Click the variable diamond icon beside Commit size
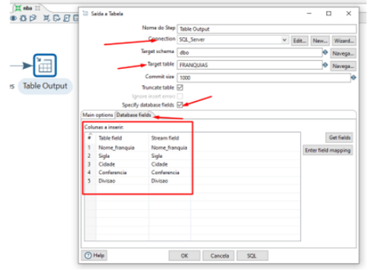The height and width of the screenshot is (270, 373). 353,77
